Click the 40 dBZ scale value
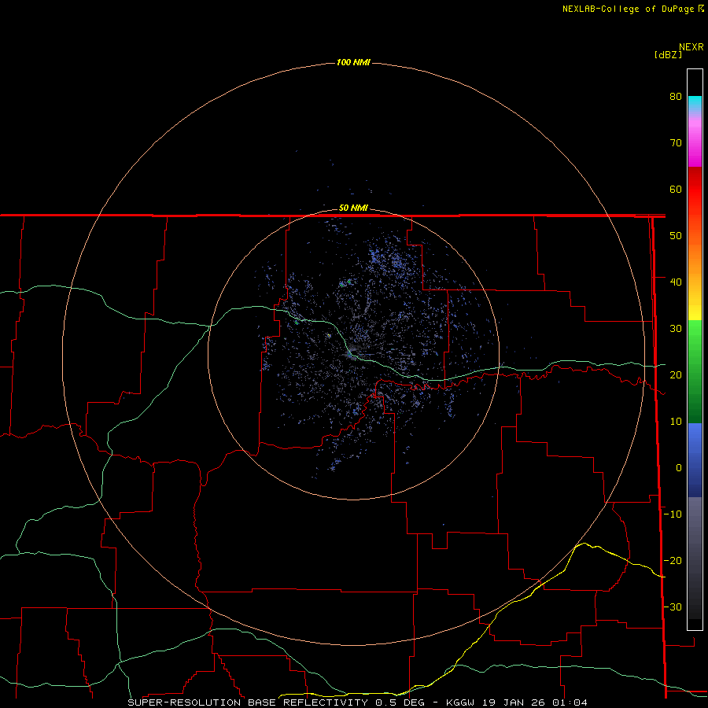This screenshot has height=708, width=708. (x=676, y=282)
